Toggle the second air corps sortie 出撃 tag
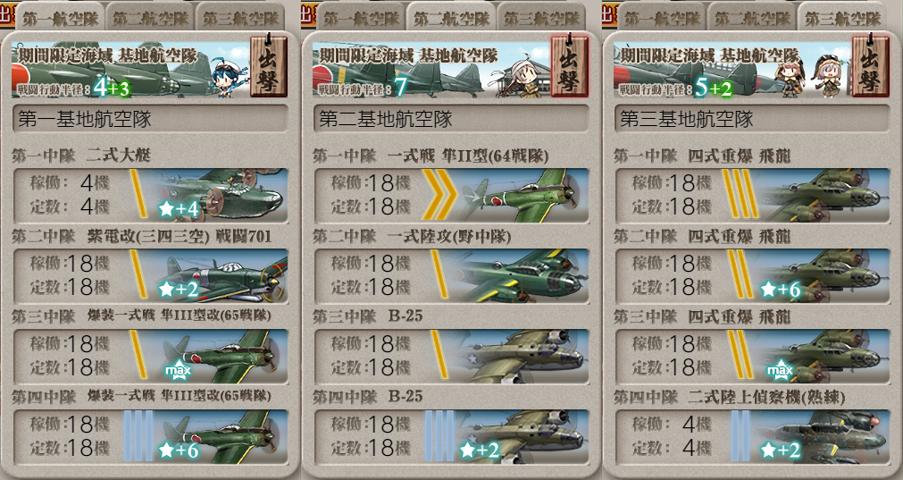The width and height of the screenshot is (903, 480). pyautogui.click(x=570, y=65)
